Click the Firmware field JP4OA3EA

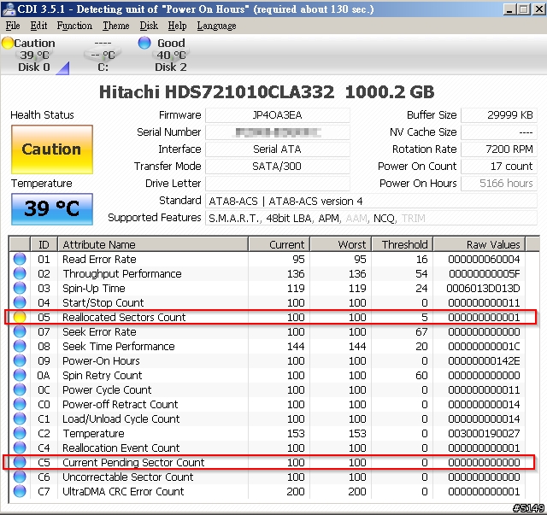pyautogui.click(x=277, y=115)
